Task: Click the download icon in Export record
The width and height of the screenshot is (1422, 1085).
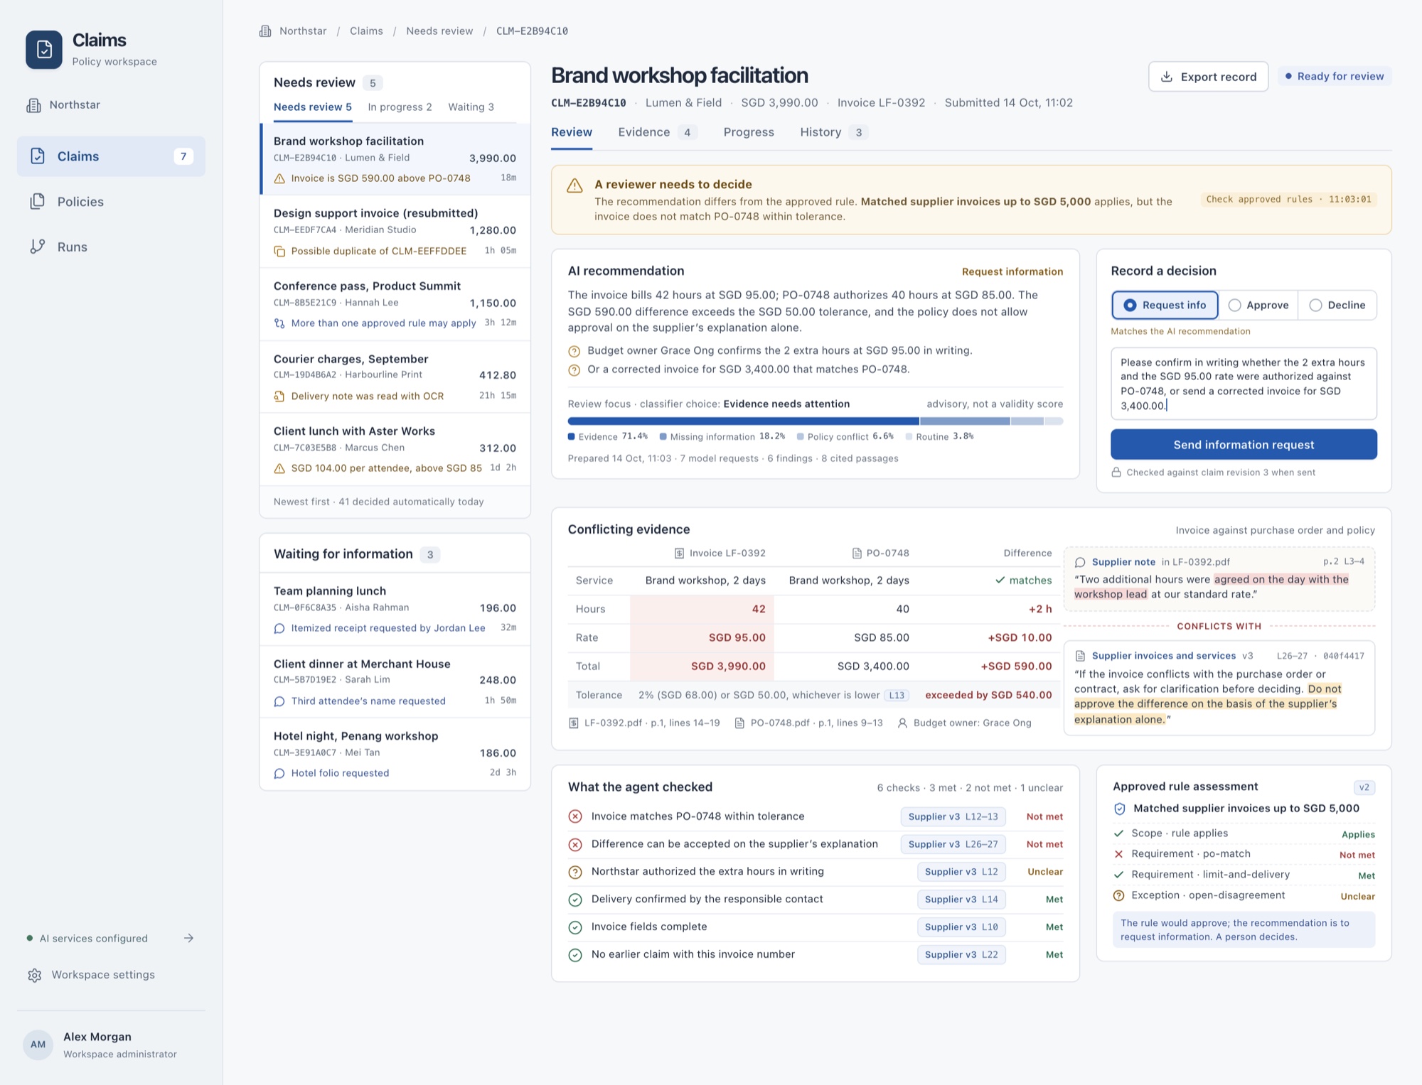Action: [x=1167, y=77]
